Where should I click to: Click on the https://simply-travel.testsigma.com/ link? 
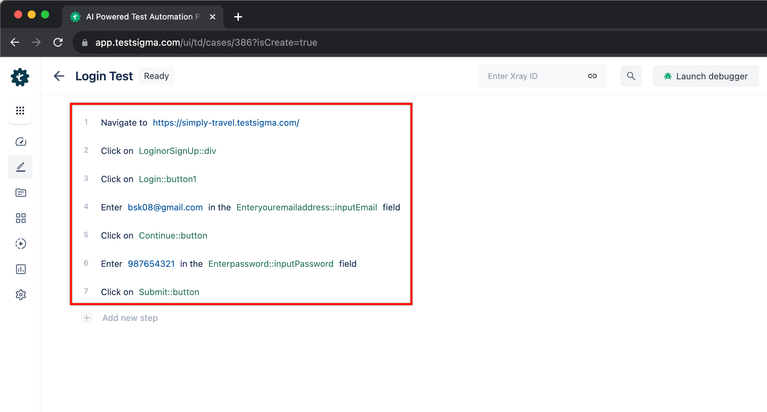(226, 123)
